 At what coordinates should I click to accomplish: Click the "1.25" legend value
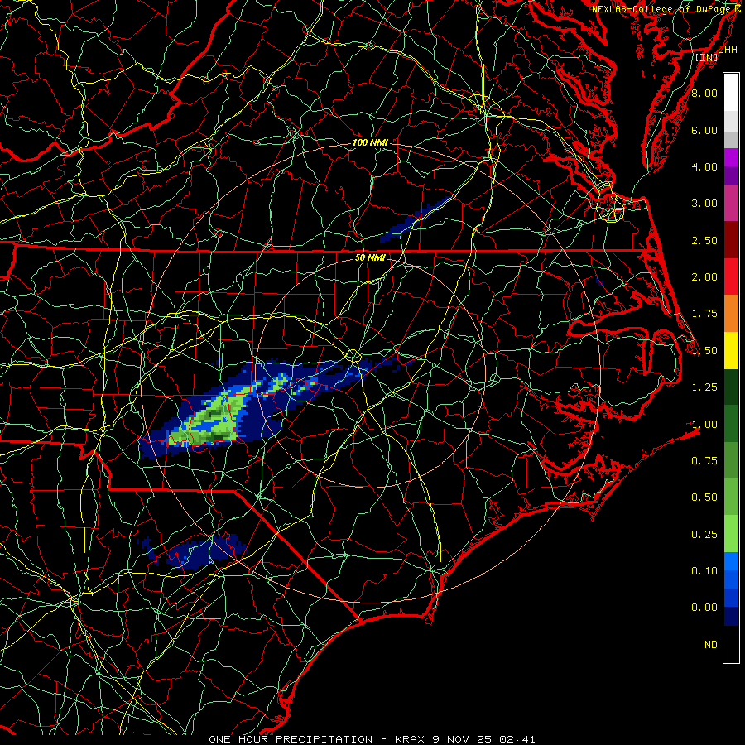pyautogui.click(x=704, y=387)
